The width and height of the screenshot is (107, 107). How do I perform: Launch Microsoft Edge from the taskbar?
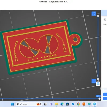(62, 104)
